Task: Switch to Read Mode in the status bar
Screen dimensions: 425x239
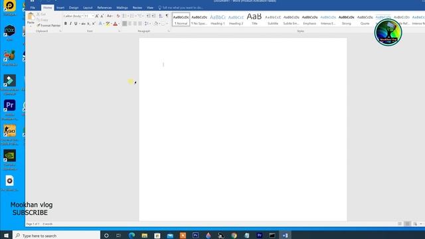Action: 400,224
